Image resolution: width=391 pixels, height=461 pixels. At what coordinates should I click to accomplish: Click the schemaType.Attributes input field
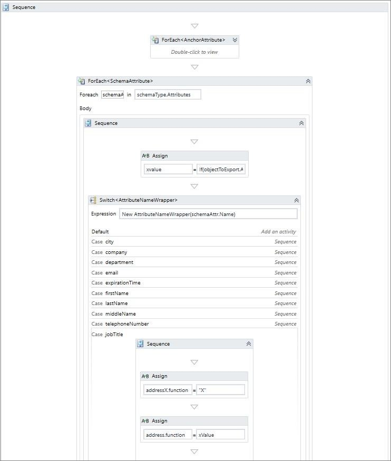[168, 95]
